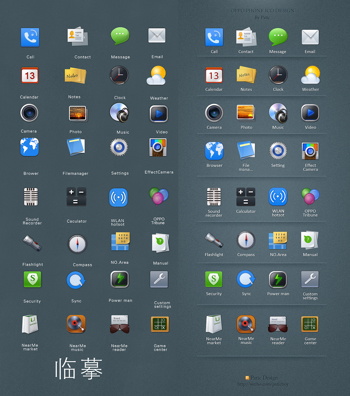Open the Compass icon in the OPPO design set

point(246,240)
